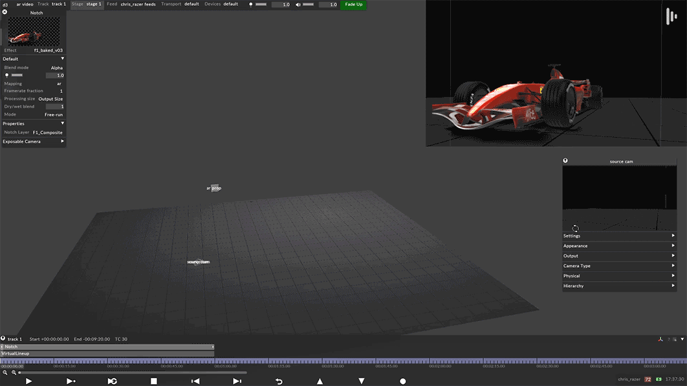Click the master brightness bulb icon in top bar
Screen dimensions: 687x386
(250, 5)
